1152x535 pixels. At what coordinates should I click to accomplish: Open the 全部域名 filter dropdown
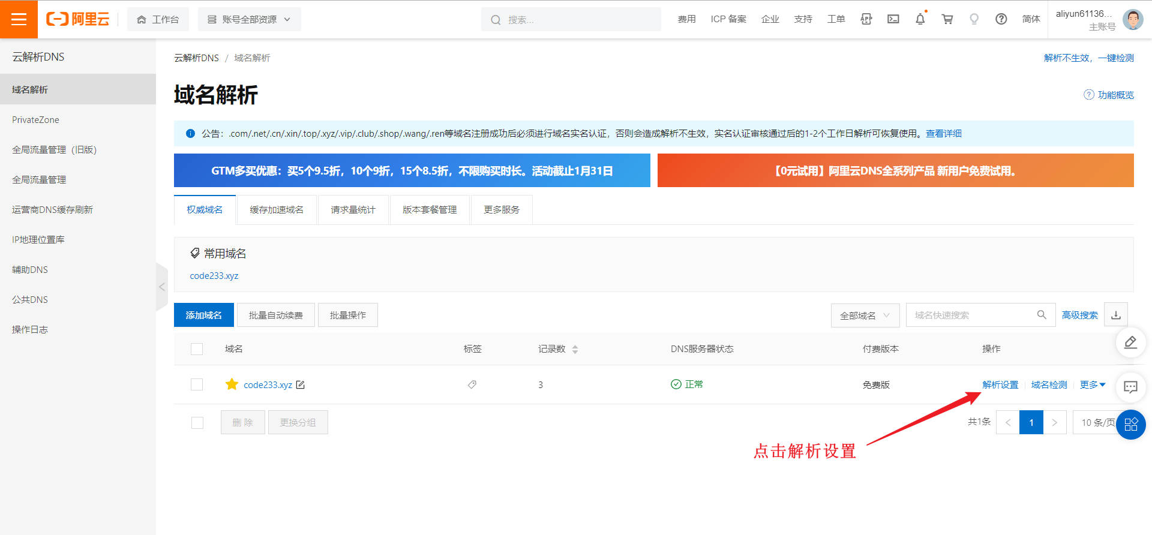[865, 315]
